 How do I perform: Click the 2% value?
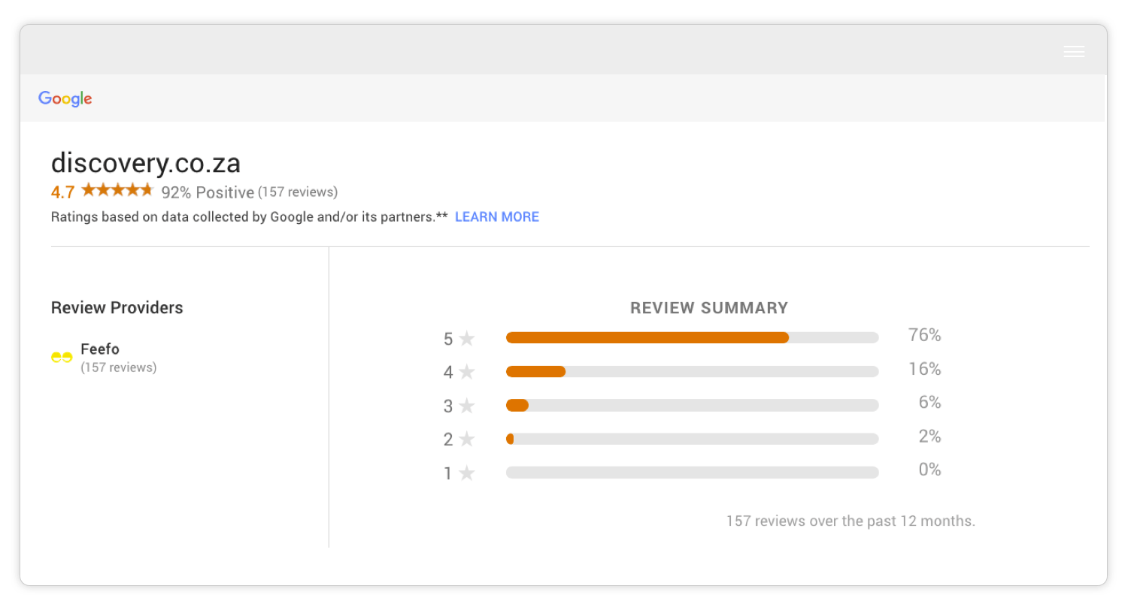point(929,436)
